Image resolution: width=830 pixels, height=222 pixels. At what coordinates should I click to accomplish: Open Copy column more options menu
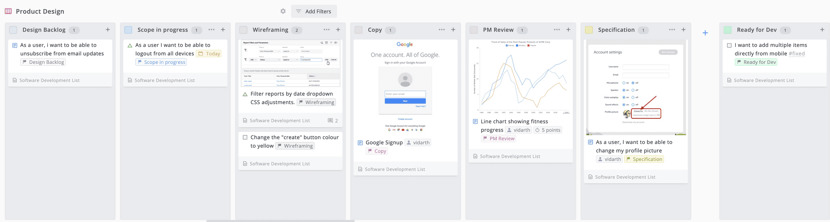(x=442, y=29)
